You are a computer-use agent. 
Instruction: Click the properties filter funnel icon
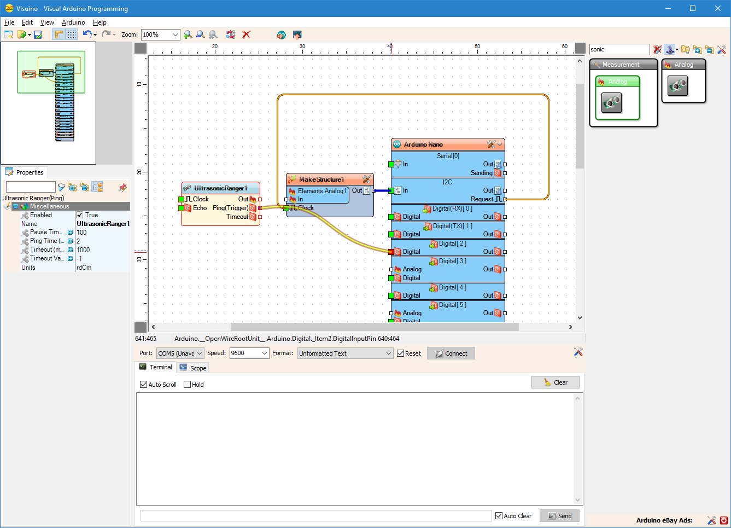[61, 187]
